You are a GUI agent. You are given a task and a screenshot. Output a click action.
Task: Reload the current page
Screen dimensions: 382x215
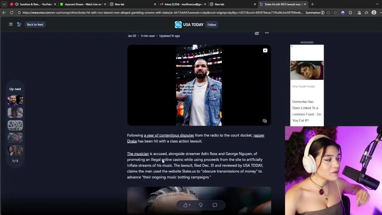point(12,13)
